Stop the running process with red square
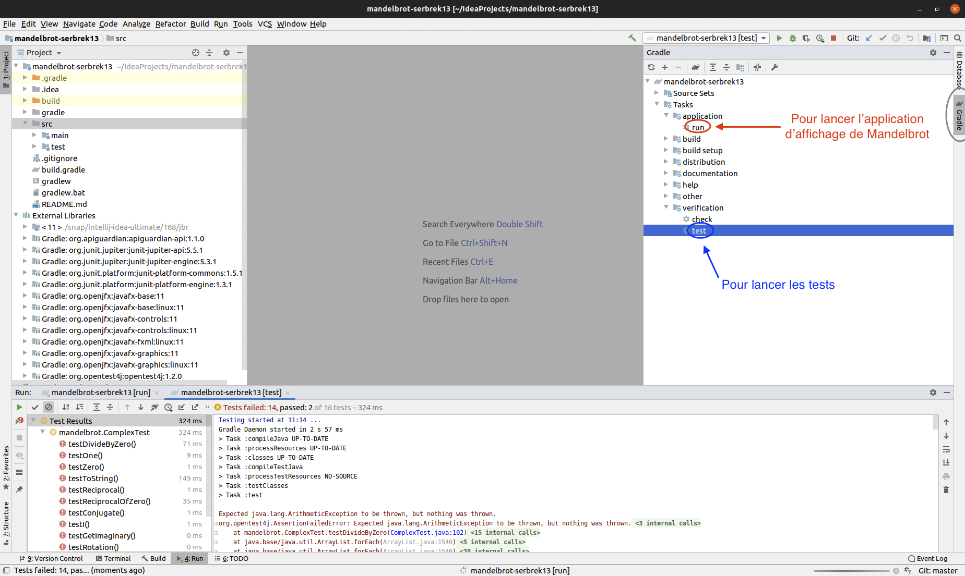The image size is (965, 576). 833,38
